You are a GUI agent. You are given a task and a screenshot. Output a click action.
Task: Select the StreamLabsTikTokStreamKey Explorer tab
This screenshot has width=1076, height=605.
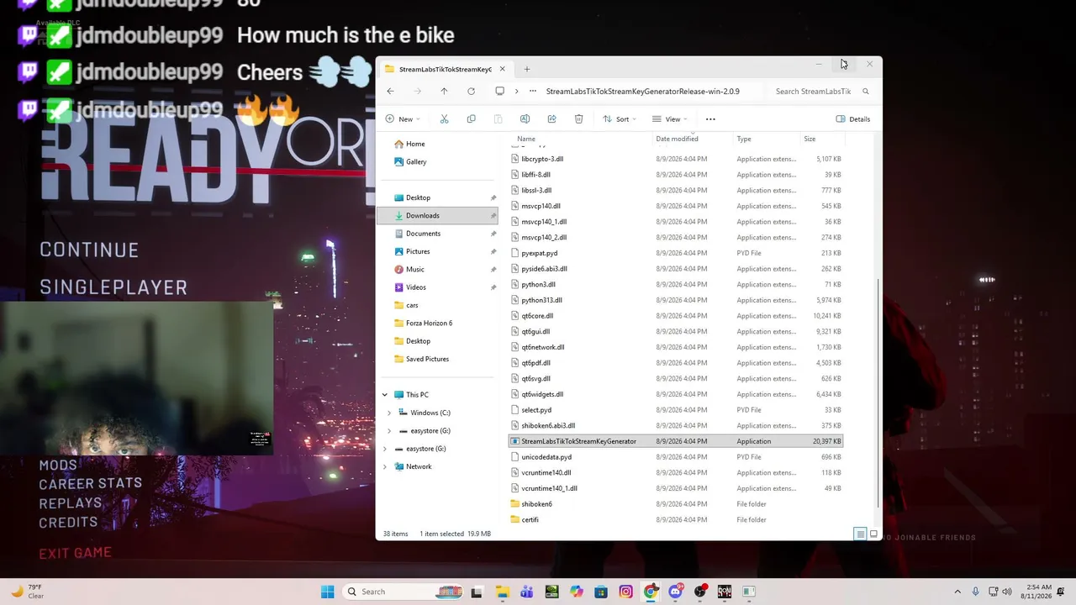pos(444,69)
